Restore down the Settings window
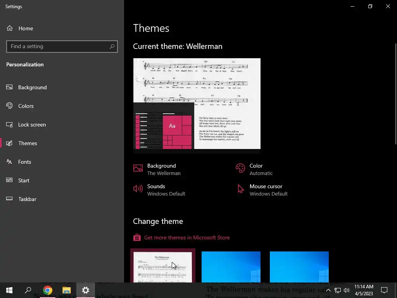The image size is (397, 298). point(370,6)
